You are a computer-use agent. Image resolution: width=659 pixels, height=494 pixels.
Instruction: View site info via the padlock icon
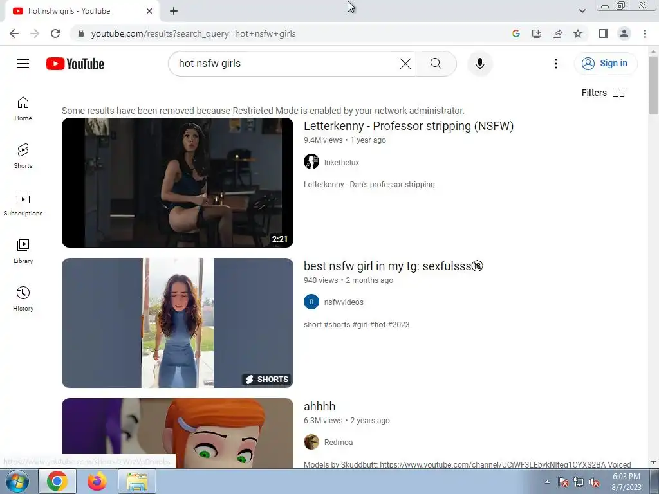click(81, 33)
